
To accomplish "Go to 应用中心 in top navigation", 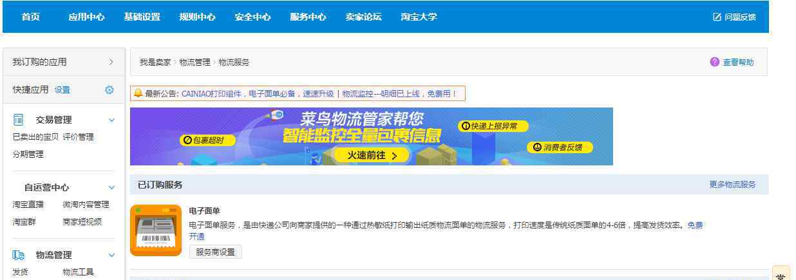I will click(86, 17).
